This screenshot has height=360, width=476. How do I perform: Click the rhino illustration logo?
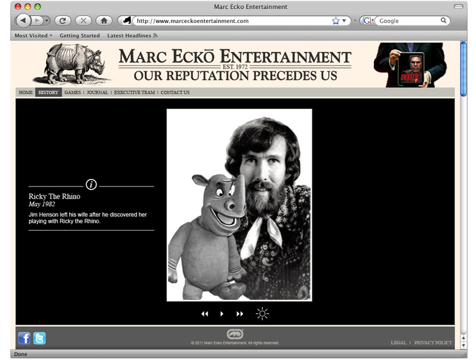pos(72,64)
